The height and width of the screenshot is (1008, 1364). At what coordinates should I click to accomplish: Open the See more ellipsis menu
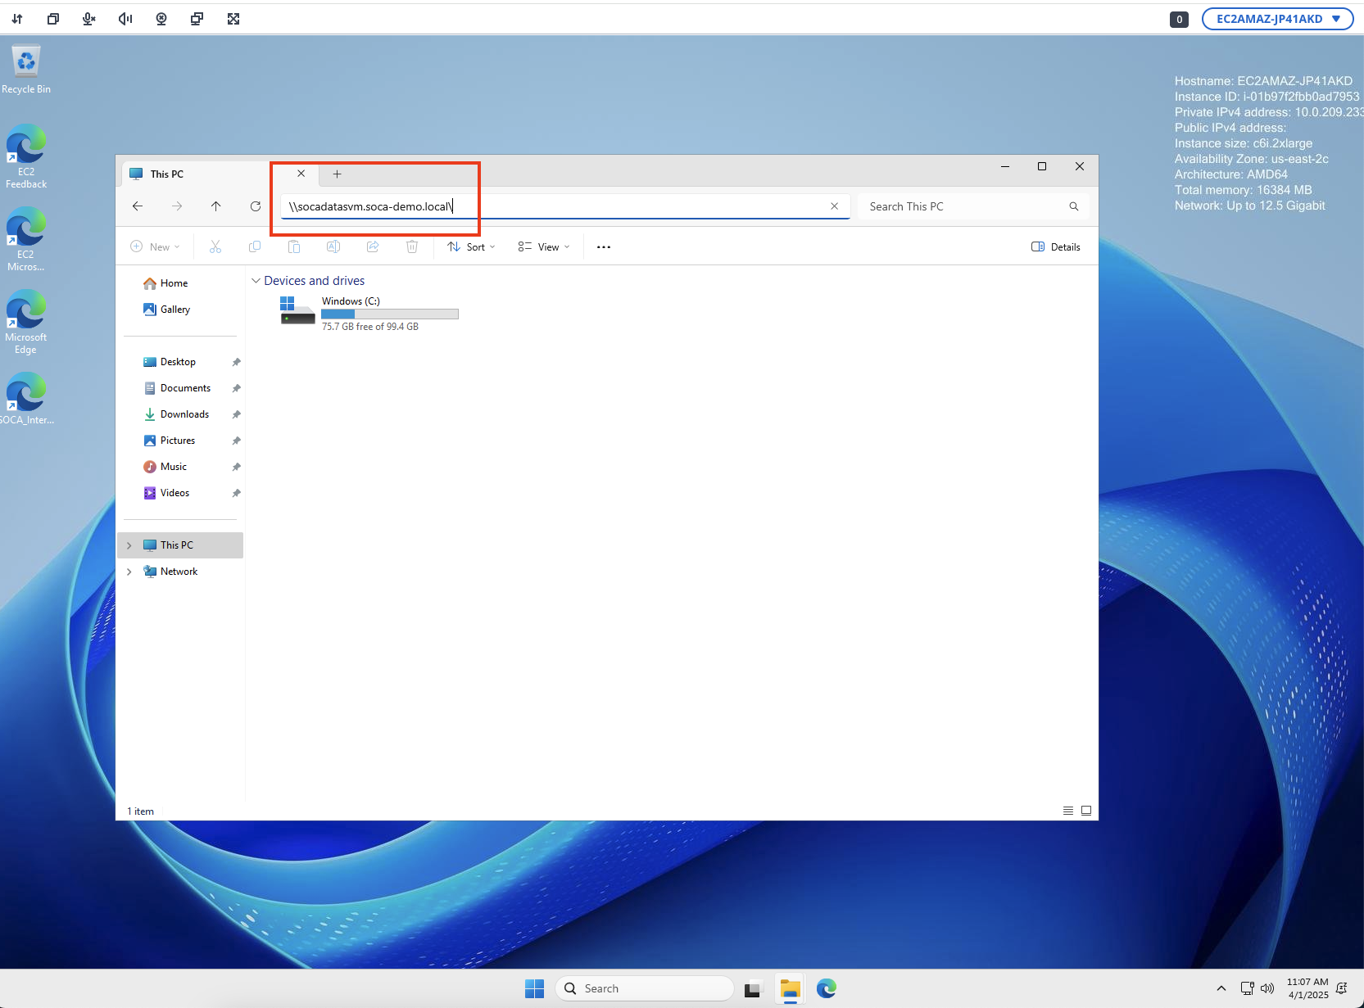604,247
